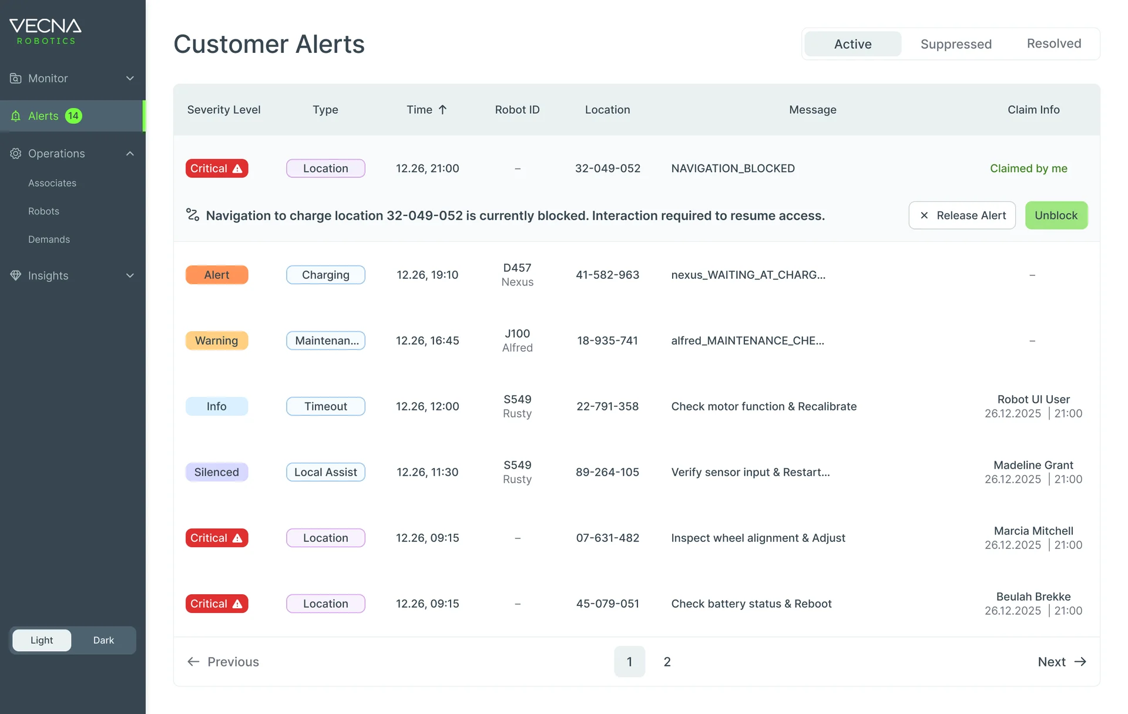Screen dimensions: 1128x714
Task: Click the left arrow icon beside Previous
Action: click(x=193, y=662)
